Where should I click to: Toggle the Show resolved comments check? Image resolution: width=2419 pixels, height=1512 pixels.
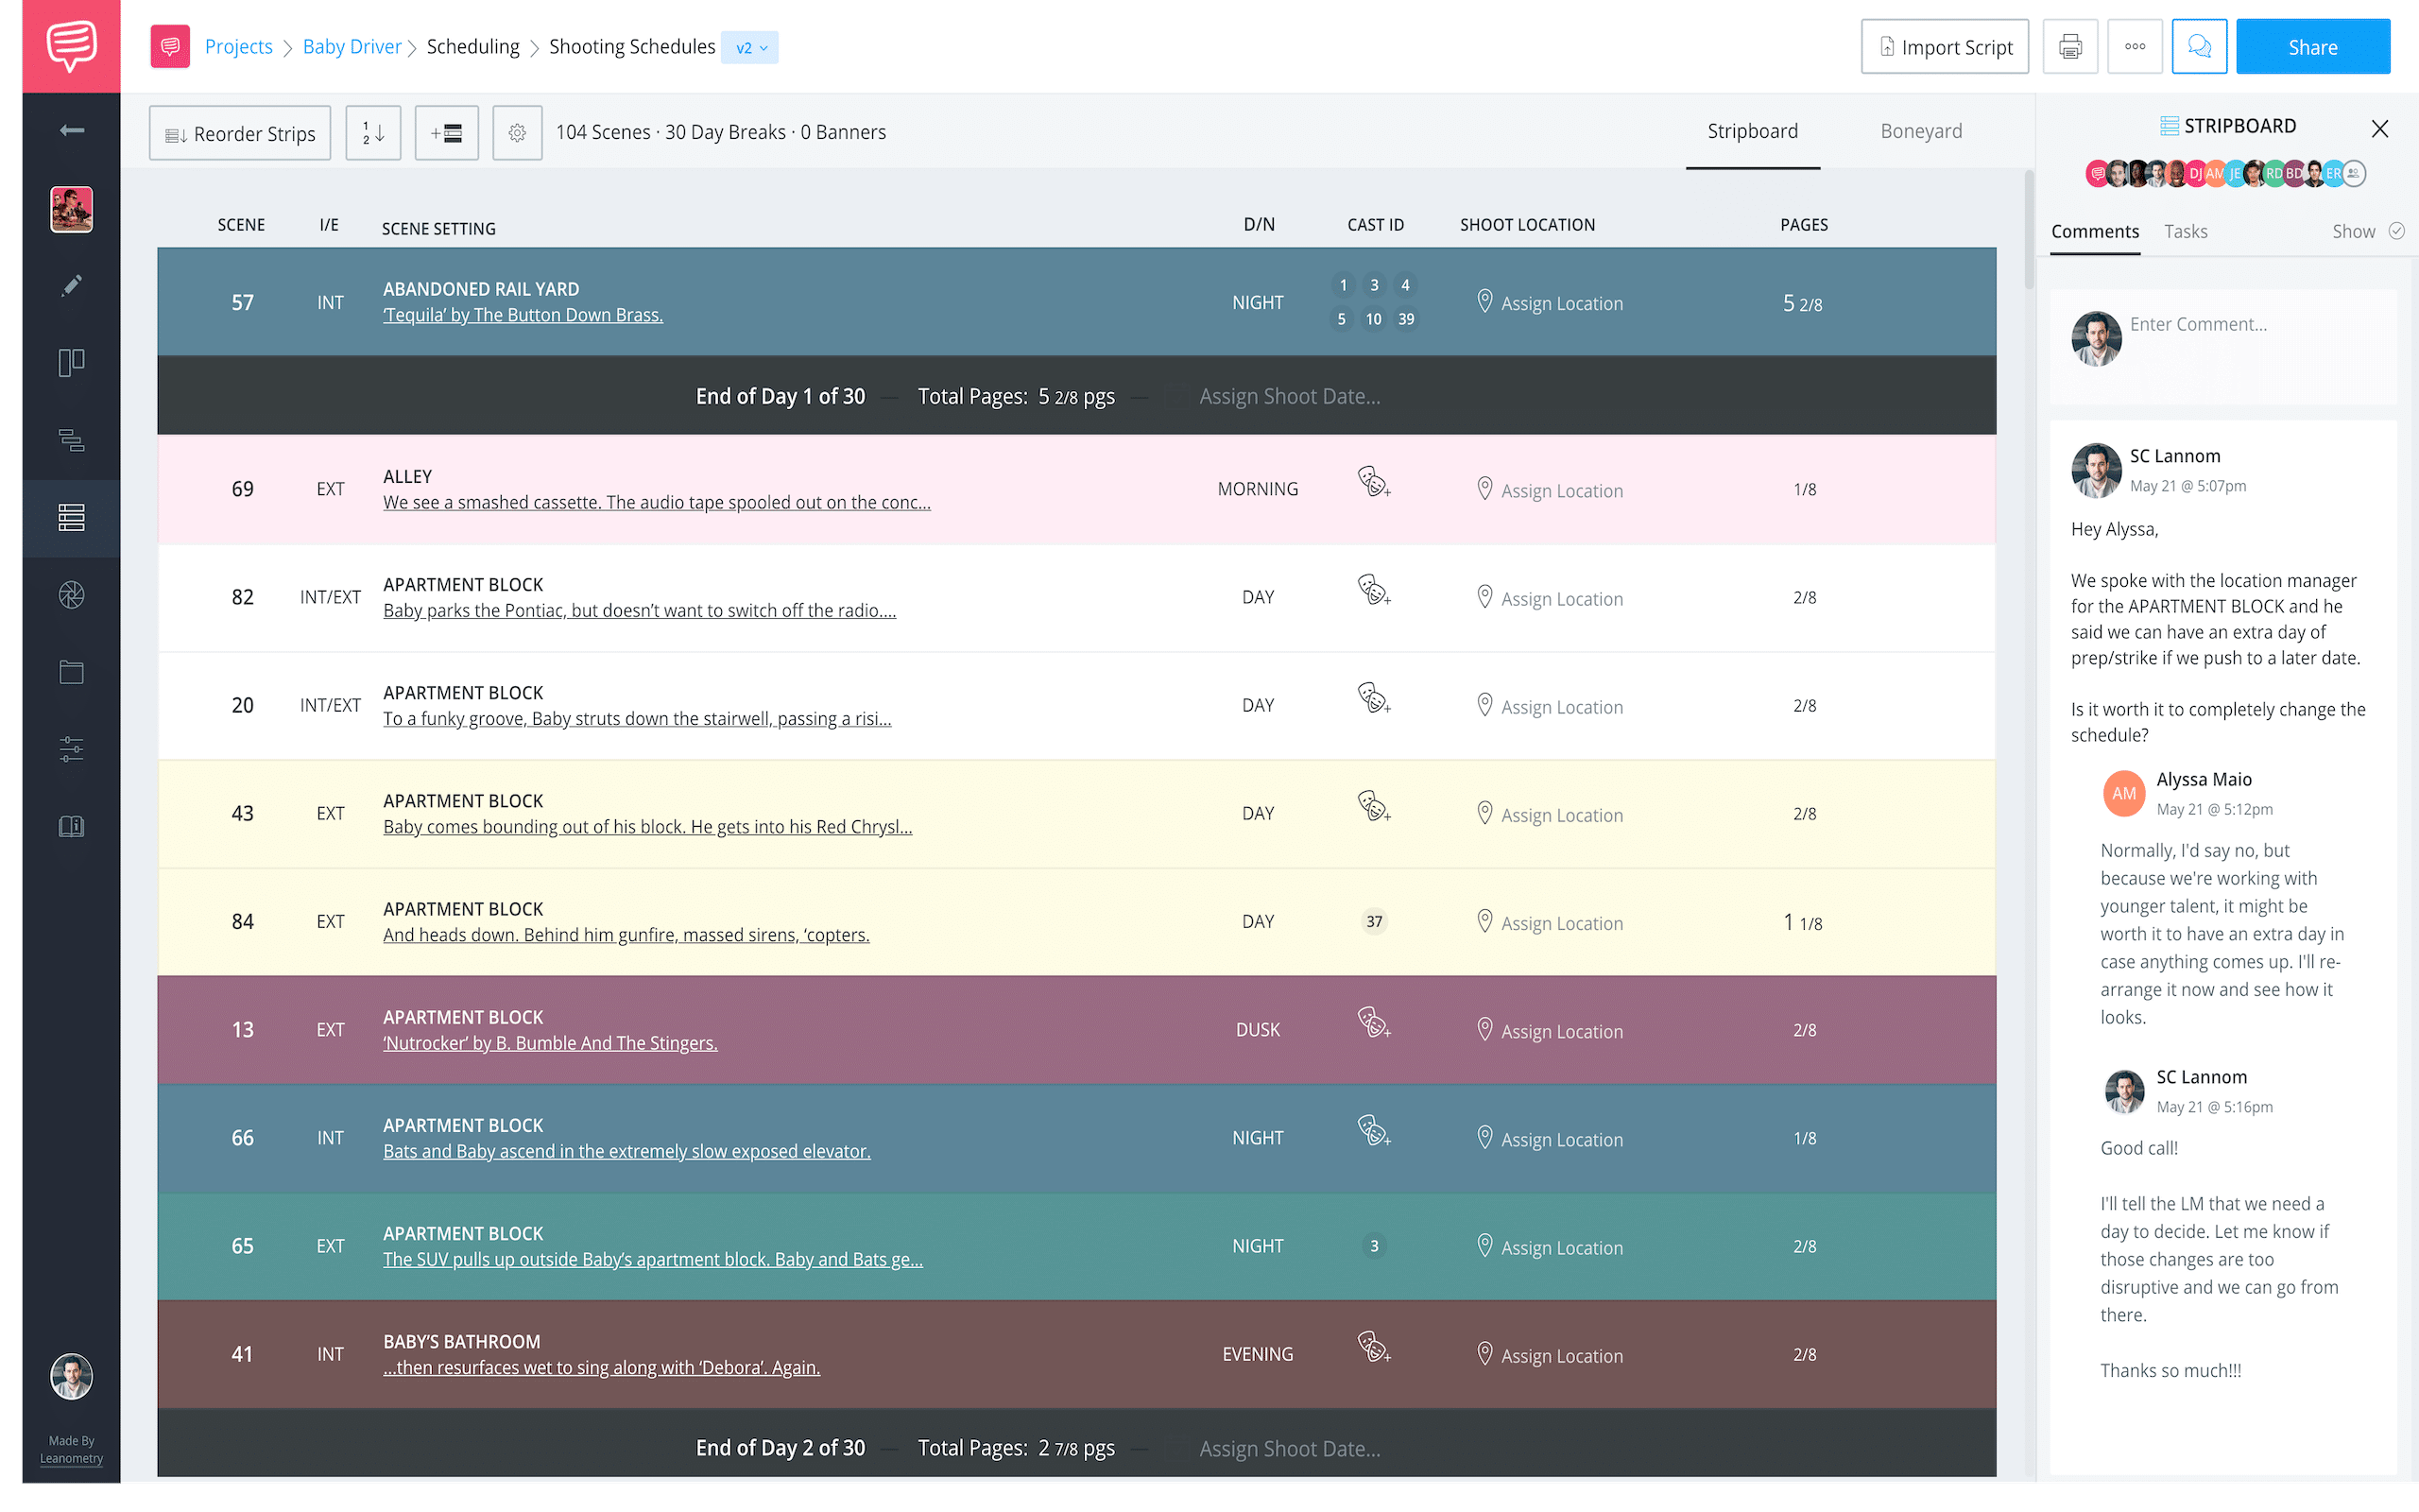[x=2396, y=231]
